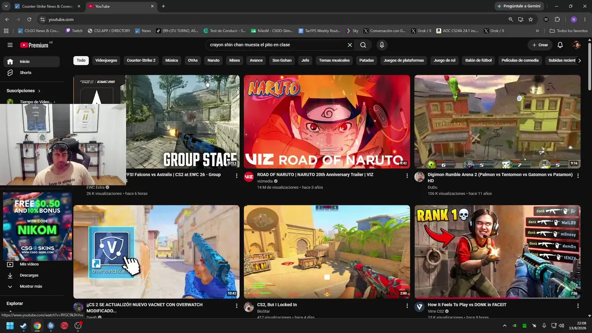592x333 pixels.
Task: Open the TacFPS Weekly Rout bookmark
Action: click(x=319, y=31)
